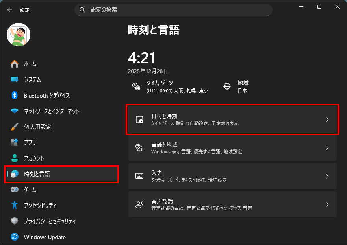Open the 地域 日本 summary link
This screenshot has width=347, height=245.
click(236, 87)
